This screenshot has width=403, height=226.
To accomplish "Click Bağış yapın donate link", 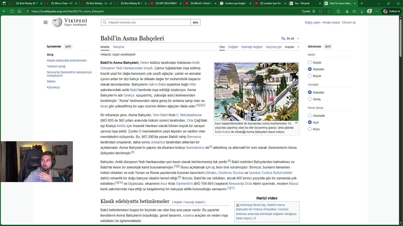I will [313, 23].
